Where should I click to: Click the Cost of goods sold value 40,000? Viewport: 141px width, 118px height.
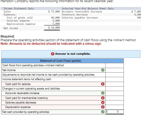click(55, 18)
